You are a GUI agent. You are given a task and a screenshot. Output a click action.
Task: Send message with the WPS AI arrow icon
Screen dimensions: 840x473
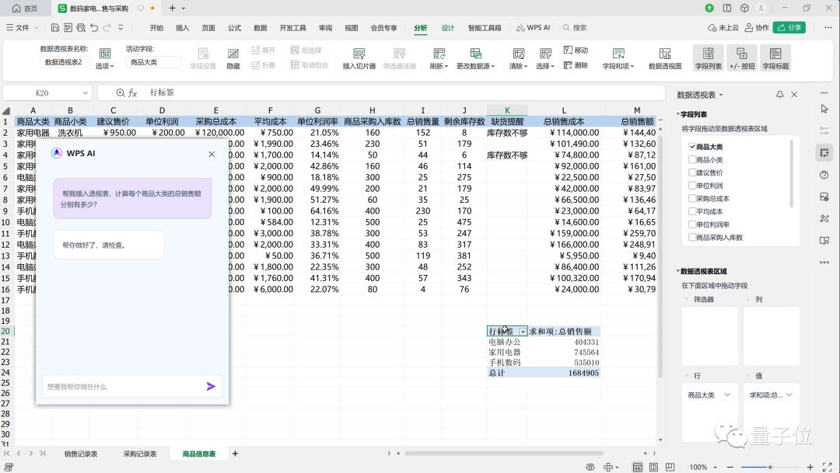(x=211, y=386)
